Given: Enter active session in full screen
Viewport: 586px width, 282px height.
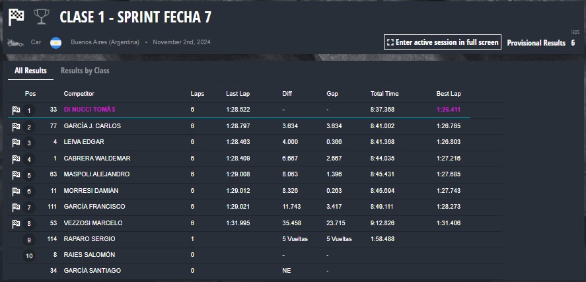Looking at the screenshot, I should pos(443,42).
